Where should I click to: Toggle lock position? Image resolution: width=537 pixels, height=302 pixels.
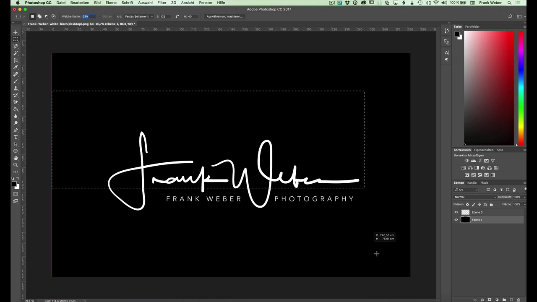(x=480, y=204)
